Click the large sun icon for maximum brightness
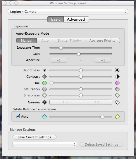The image size is (136, 159). [117, 70]
